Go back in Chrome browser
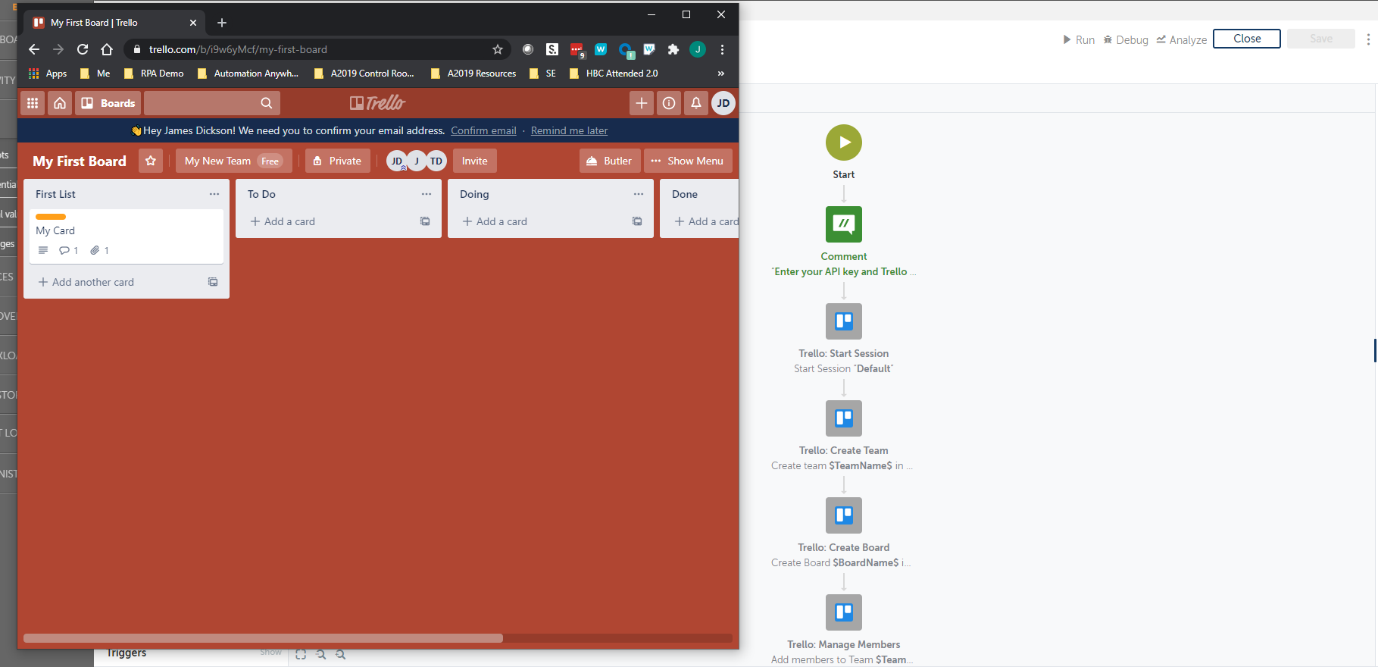This screenshot has height=667, width=1378. click(x=34, y=49)
